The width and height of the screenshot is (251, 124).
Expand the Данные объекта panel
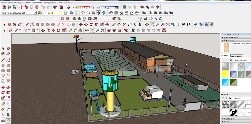tap(236, 37)
